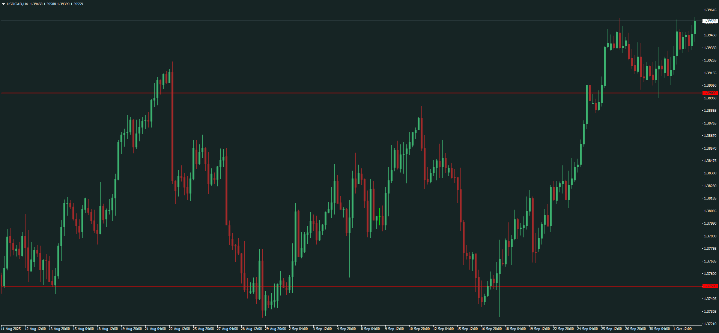Click the 1.38380 price scale label
The height and width of the screenshot is (333, 719).
pos(710,173)
